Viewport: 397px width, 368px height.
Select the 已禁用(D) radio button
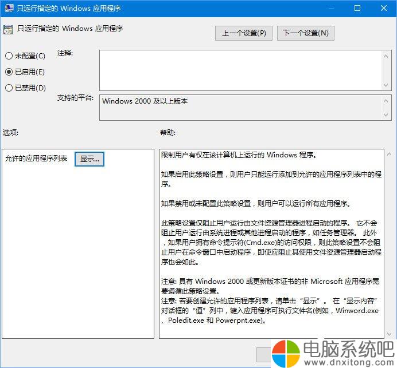[9, 88]
